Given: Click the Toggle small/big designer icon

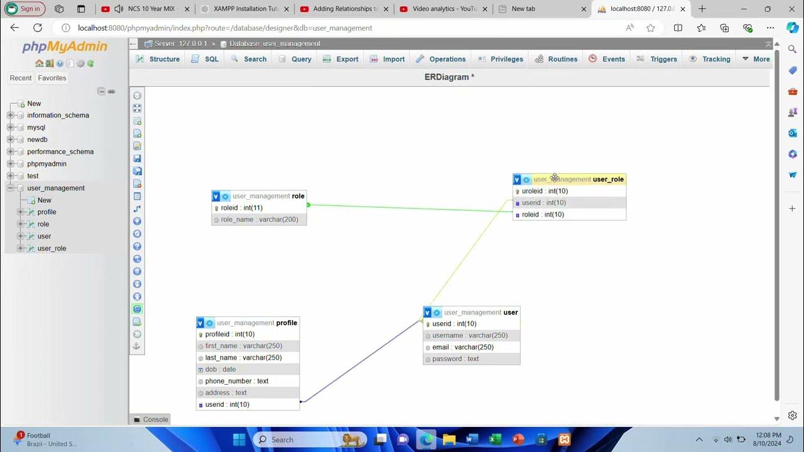Looking at the screenshot, I should coord(137,296).
